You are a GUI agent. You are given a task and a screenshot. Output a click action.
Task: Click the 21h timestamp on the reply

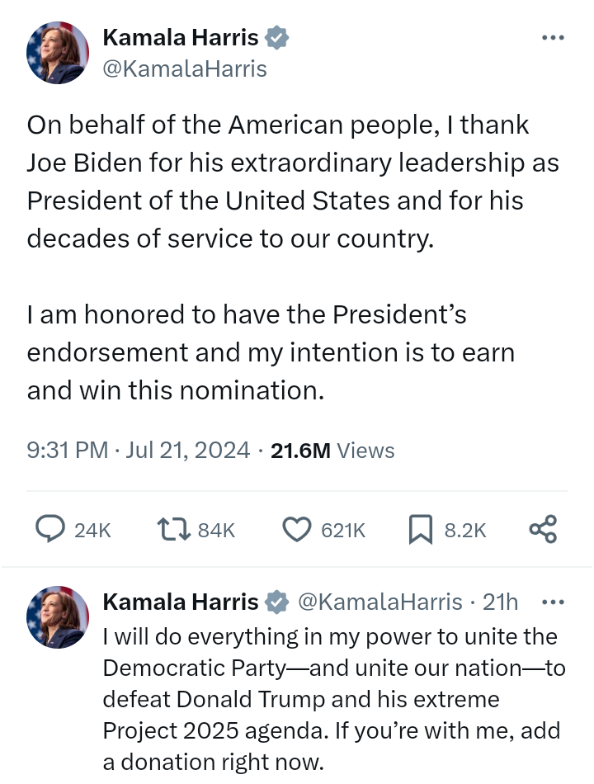(500, 602)
